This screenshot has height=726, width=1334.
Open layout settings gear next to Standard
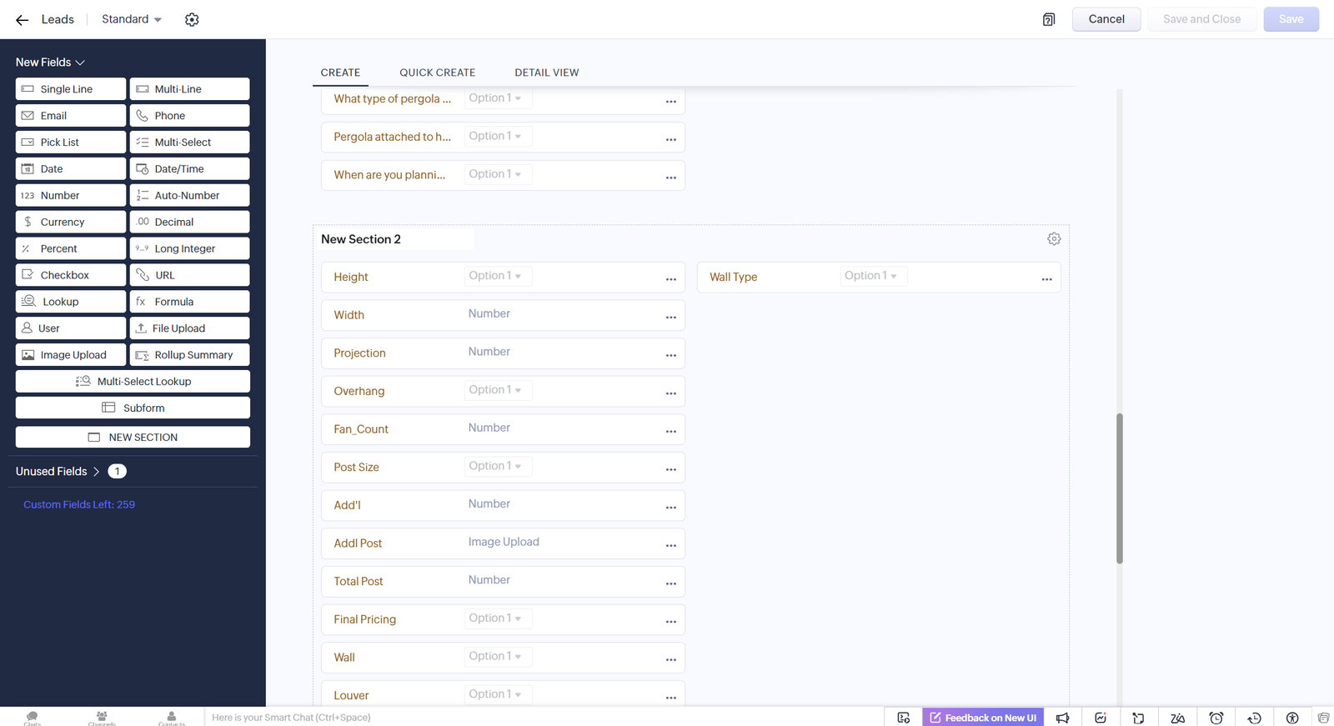coord(192,20)
